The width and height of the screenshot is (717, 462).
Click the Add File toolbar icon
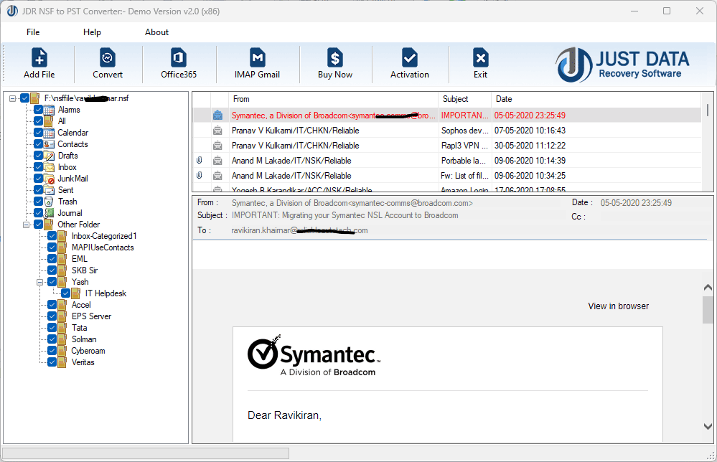(x=39, y=63)
